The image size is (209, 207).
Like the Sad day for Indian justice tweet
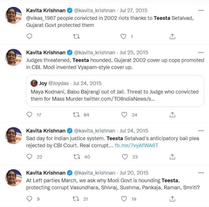124,157
